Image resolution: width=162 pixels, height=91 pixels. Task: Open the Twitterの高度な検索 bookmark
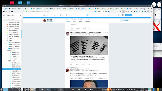(14, 43)
